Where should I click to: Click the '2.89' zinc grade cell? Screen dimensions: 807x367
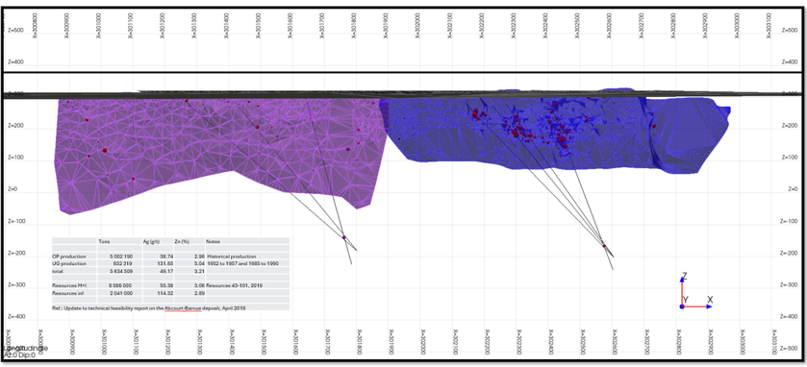pyautogui.click(x=199, y=293)
